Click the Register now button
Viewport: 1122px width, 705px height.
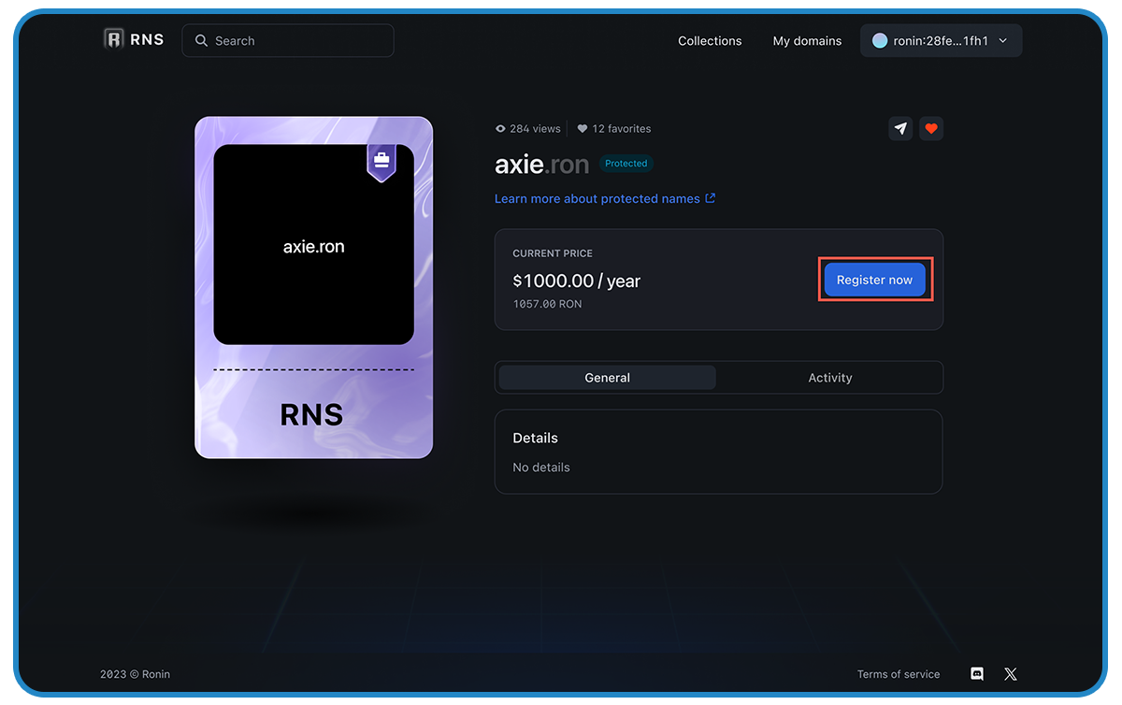point(874,280)
